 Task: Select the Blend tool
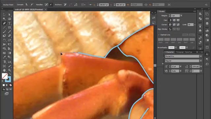click(x=10, y=57)
